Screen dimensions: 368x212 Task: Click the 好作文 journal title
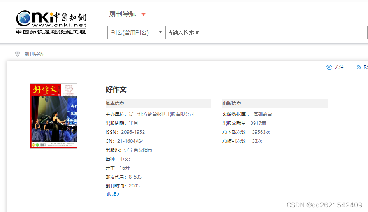[116, 89]
